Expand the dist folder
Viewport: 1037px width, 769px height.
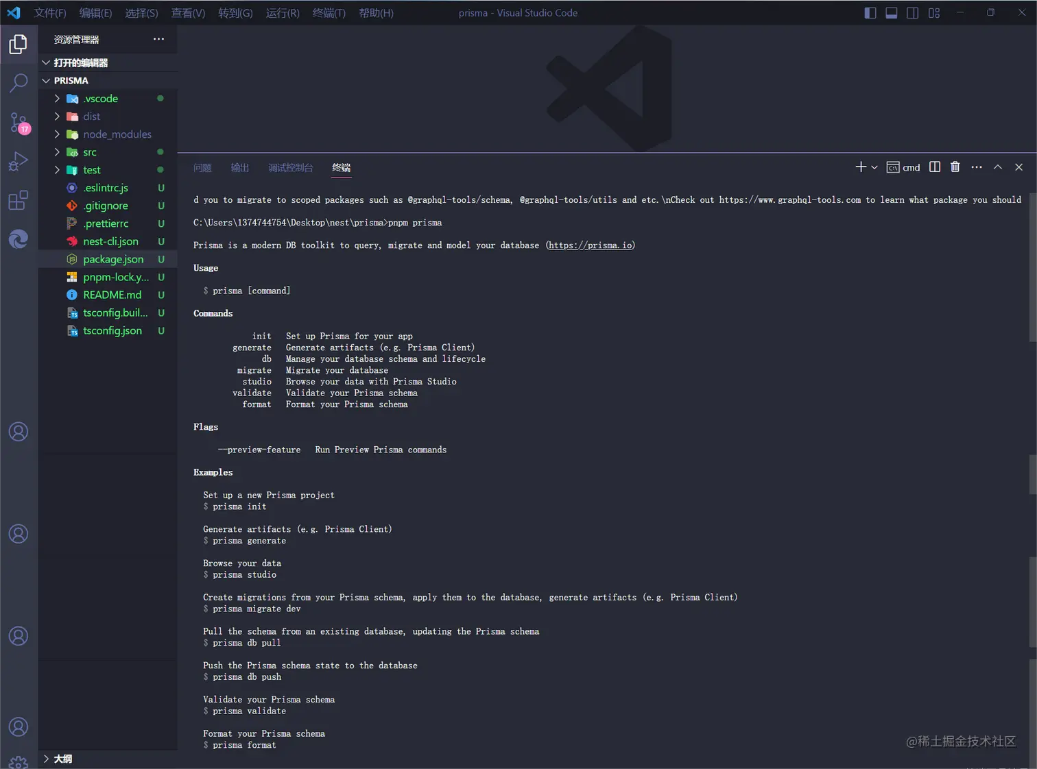point(108,117)
